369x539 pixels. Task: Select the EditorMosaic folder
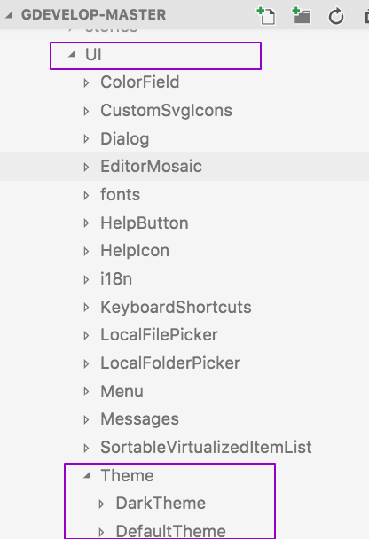pos(151,167)
